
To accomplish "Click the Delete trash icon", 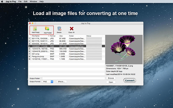I will pos(59,29).
